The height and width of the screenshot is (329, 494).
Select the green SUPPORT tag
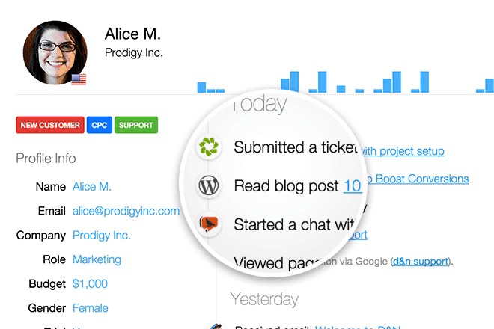[136, 126]
